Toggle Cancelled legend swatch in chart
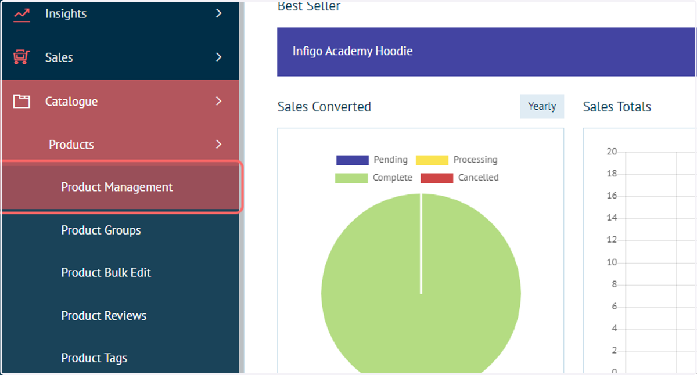Screen dimensions: 697x375 coord(437,178)
